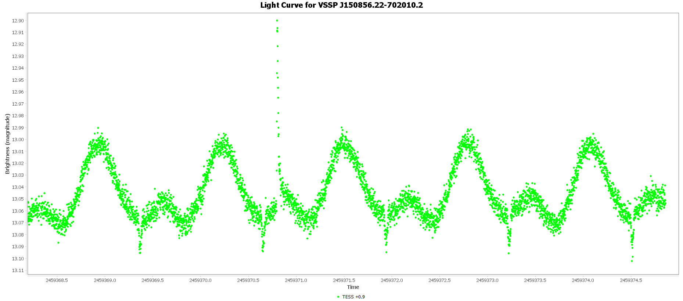Click x-axis tick label 2459373.5

point(535,280)
